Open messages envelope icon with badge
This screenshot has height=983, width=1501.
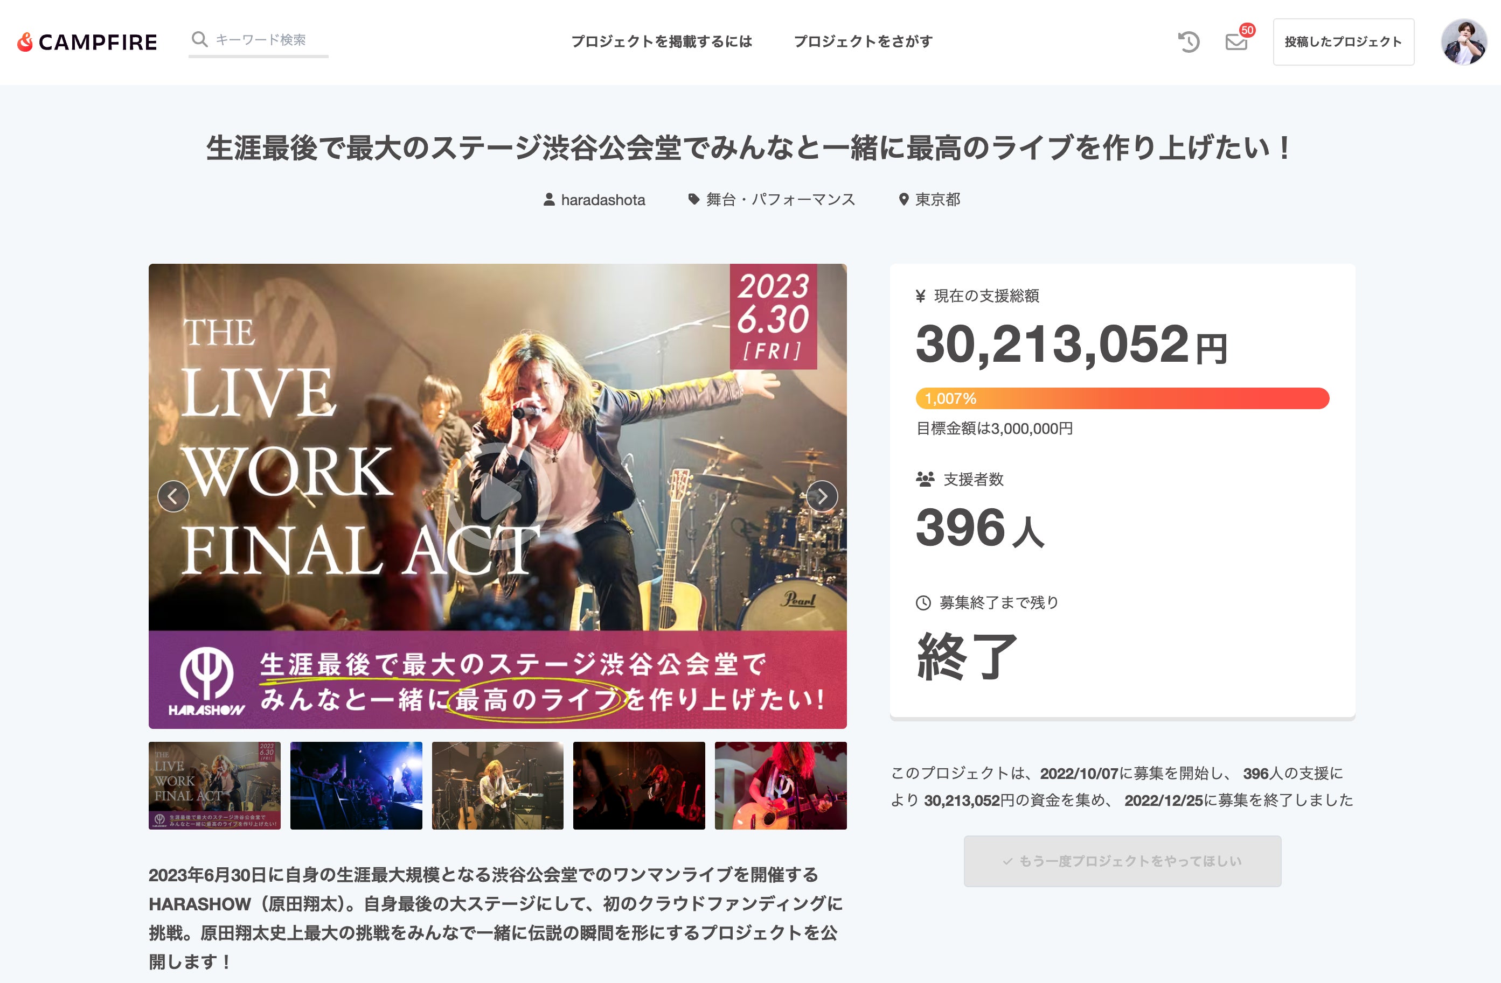pyautogui.click(x=1236, y=41)
